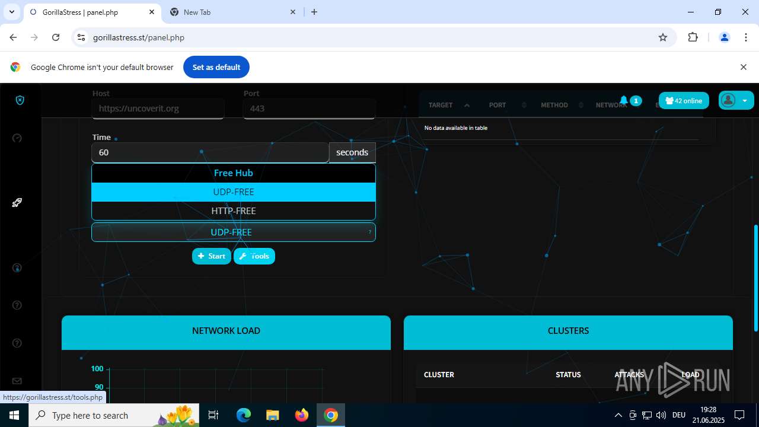The image size is (759, 427).
Task: Click the Time input field
Action: click(210, 152)
